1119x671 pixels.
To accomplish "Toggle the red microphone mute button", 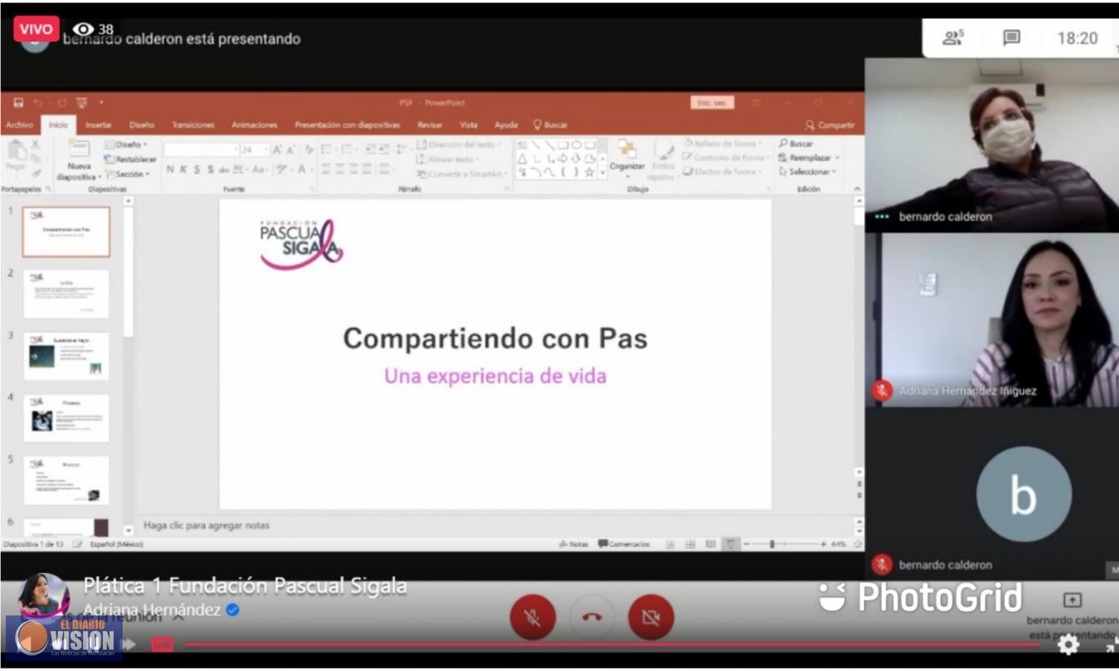I will [x=533, y=617].
